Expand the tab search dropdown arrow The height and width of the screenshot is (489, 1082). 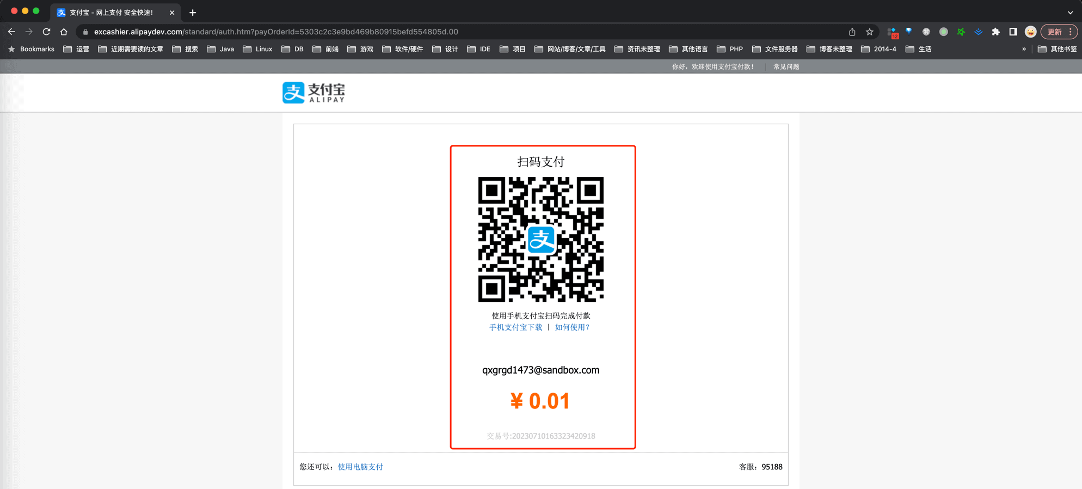(x=1070, y=12)
